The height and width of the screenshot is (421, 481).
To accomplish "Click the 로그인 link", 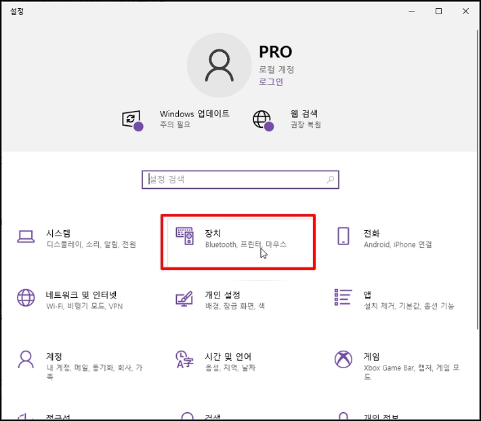I will tap(271, 82).
